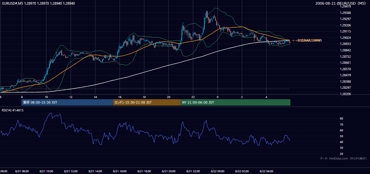Select the 東京 08:00-15:30 JST session bar

(x=67, y=102)
